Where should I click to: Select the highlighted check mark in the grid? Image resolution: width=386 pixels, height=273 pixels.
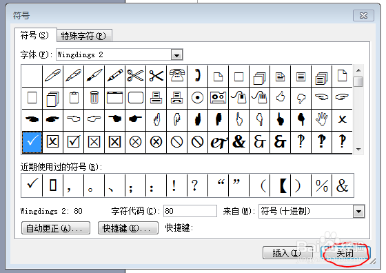[32, 142]
